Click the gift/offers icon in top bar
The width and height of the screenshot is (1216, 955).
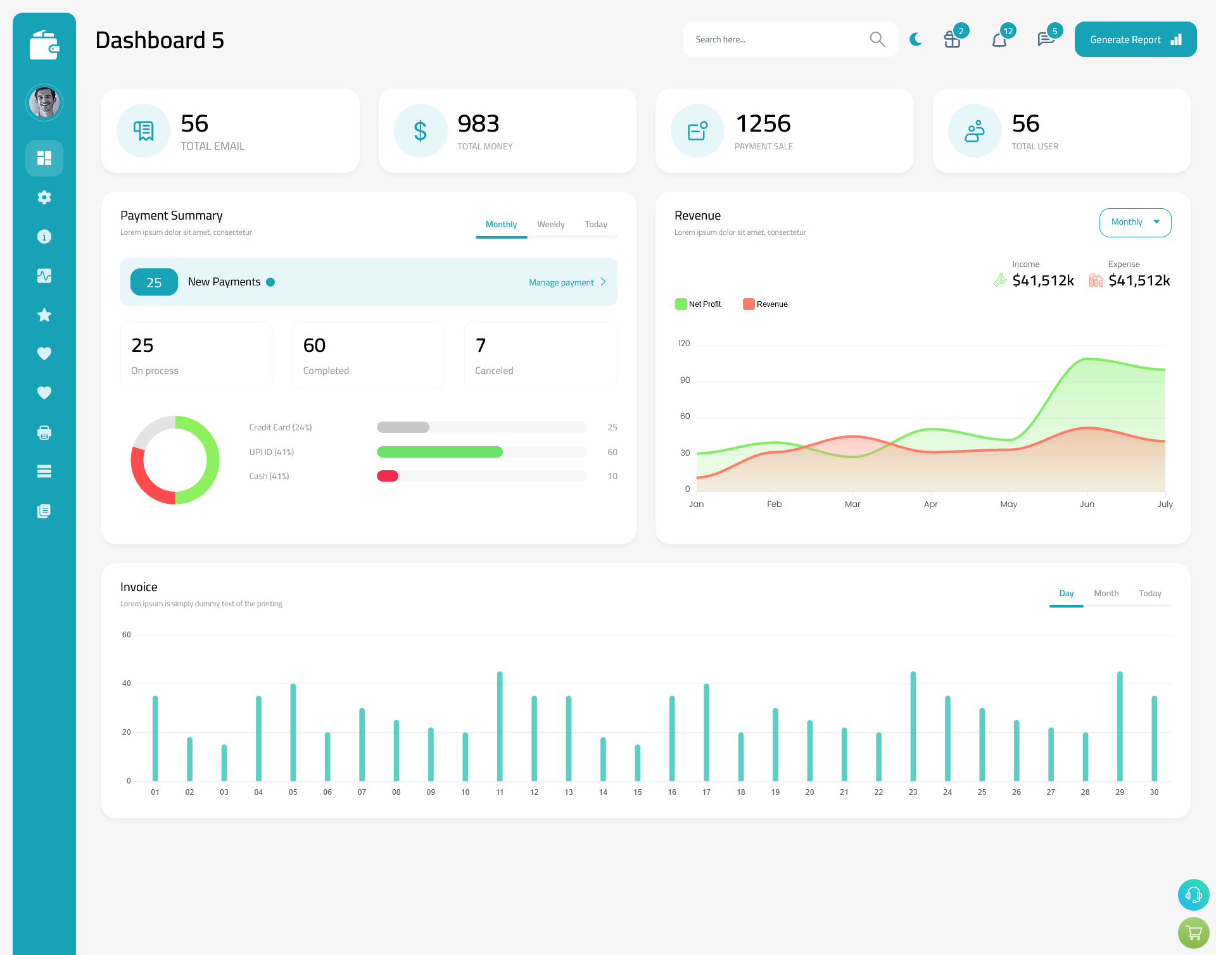pyautogui.click(x=951, y=39)
